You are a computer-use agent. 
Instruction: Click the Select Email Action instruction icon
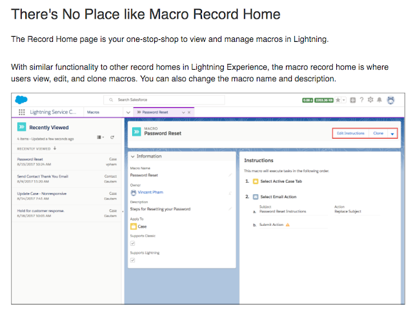click(x=256, y=197)
